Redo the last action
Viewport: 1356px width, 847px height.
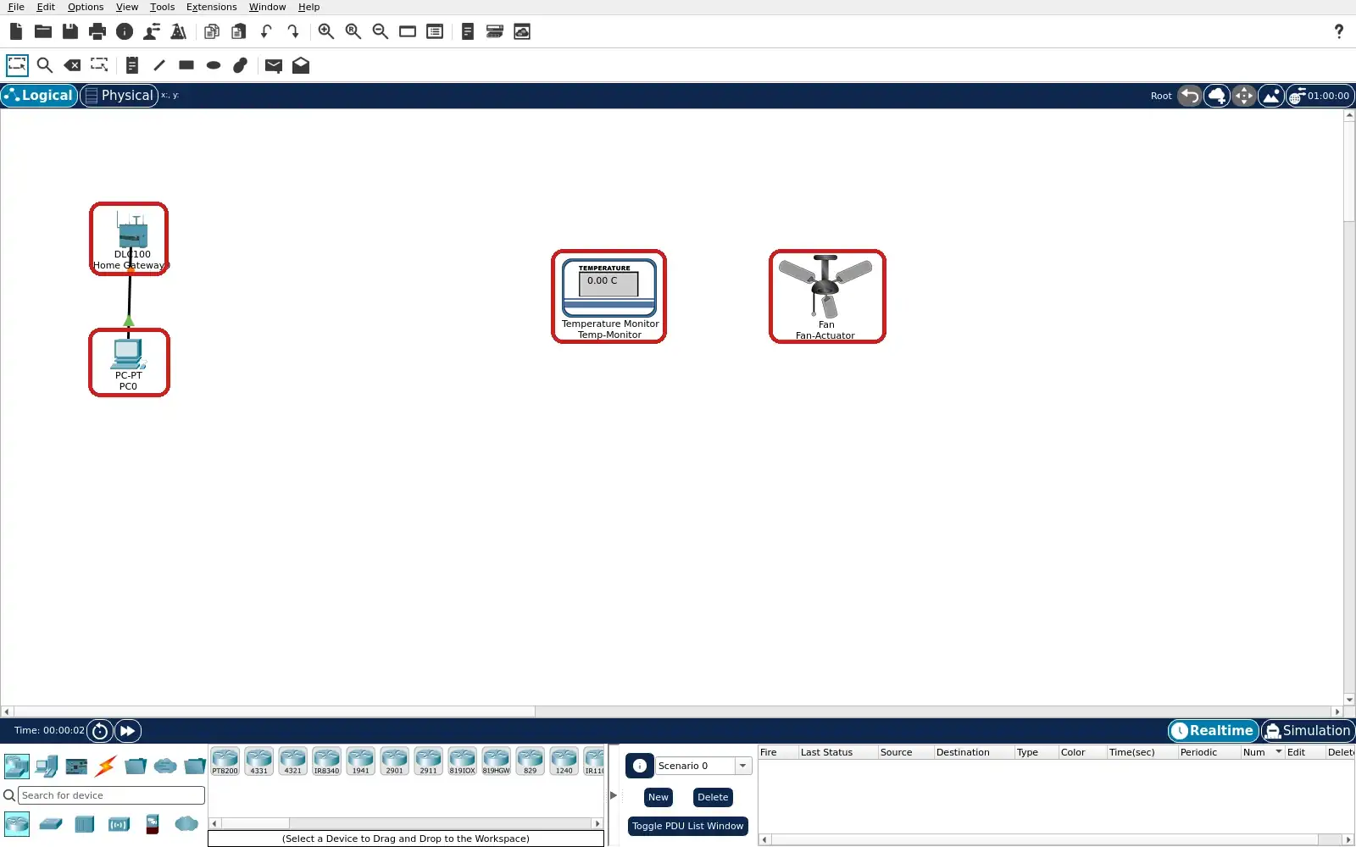coord(293,31)
